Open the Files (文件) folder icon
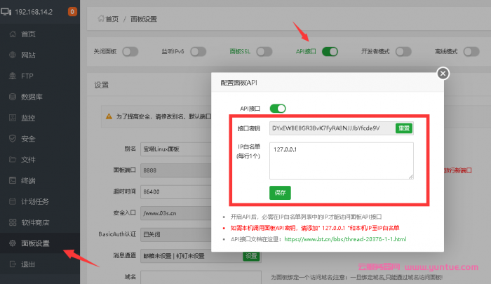 click(x=12, y=159)
